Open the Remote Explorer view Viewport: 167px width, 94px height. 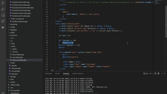pos(3,15)
